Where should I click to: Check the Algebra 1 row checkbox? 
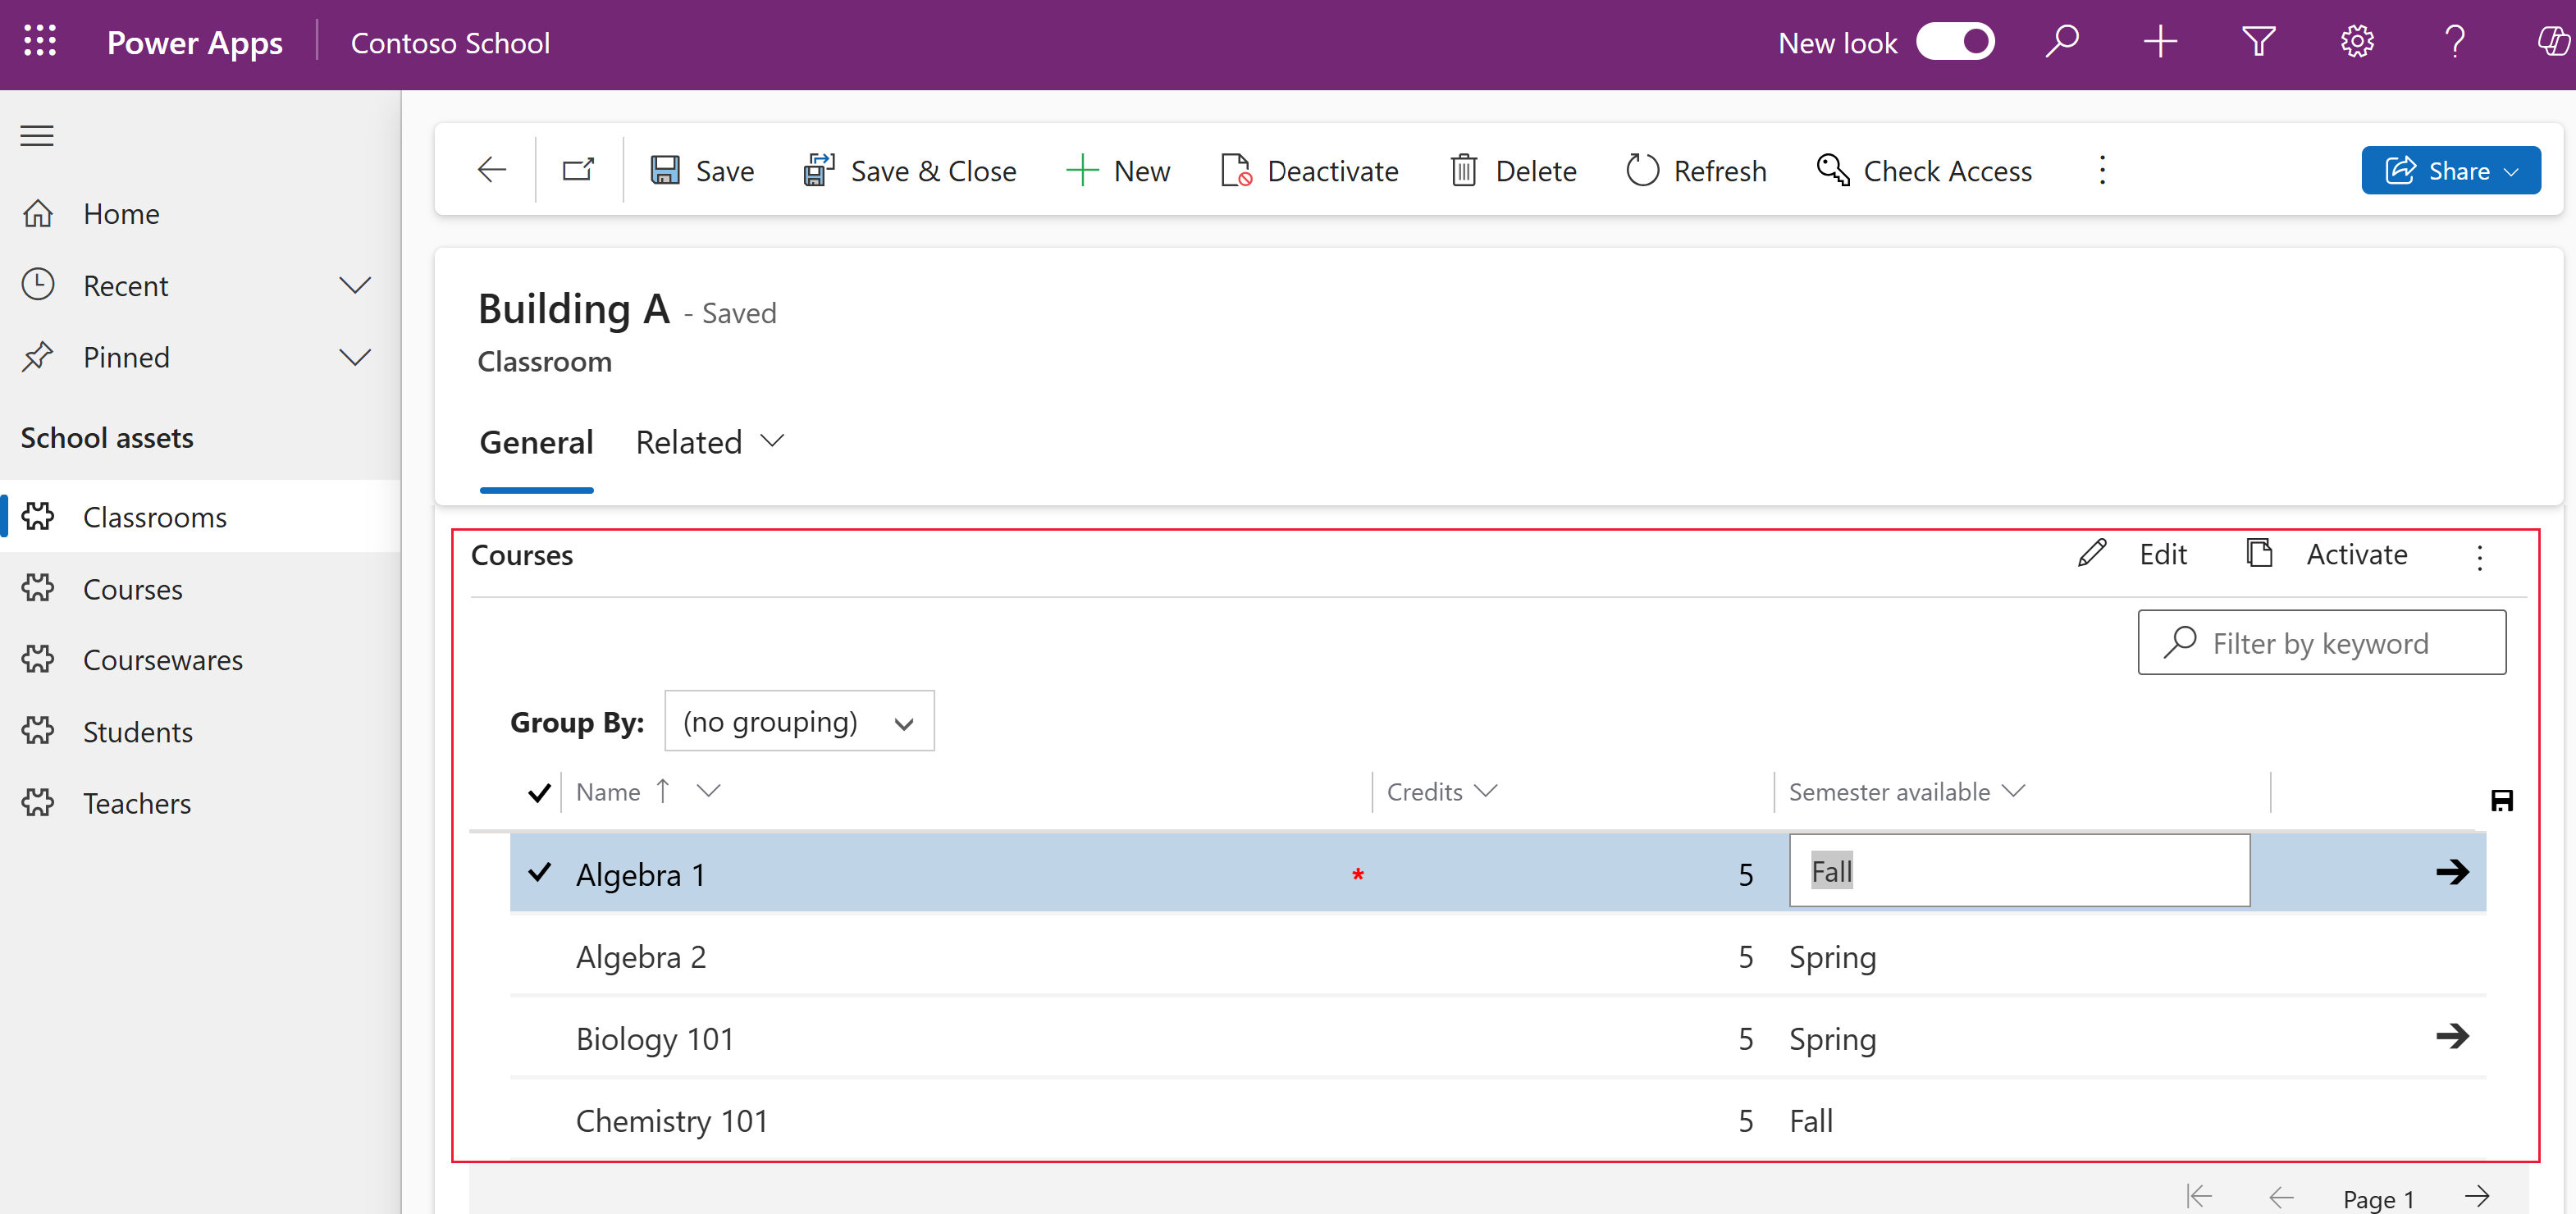[539, 872]
